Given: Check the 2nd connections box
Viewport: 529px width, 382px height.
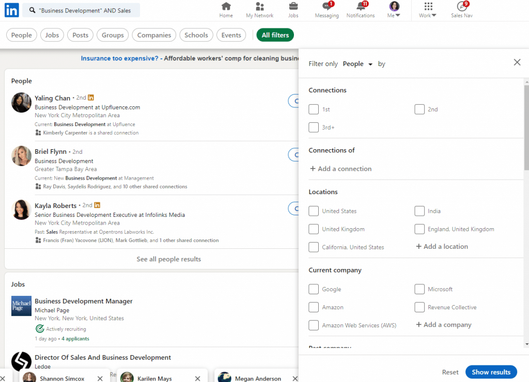Looking at the screenshot, I should (x=419, y=109).
